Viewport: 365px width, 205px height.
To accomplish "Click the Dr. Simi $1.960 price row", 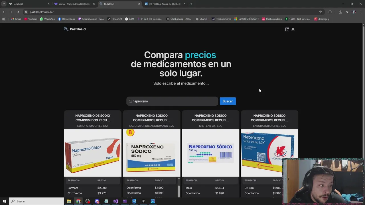I will point(262,188).
